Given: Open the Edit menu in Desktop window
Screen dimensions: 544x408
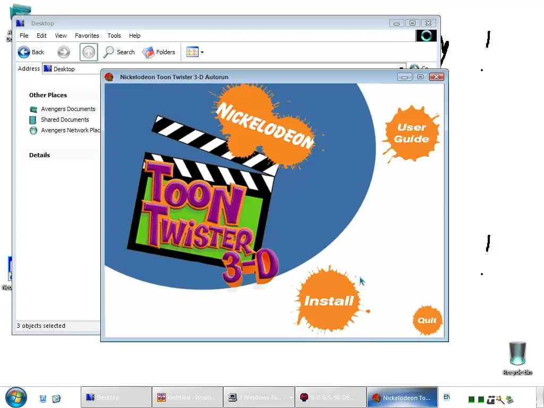Looking at the screenshot, I should (x=41, y=36).
